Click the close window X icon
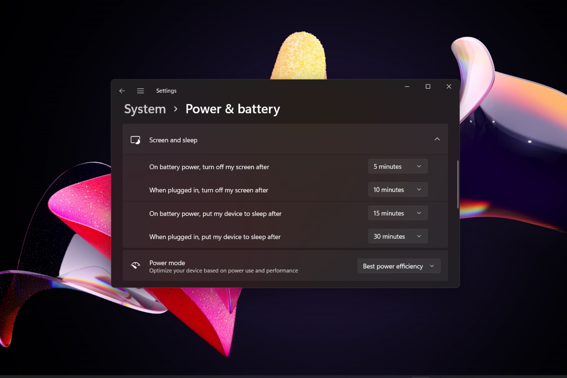The image size is (567, 378). pos(449,87)
